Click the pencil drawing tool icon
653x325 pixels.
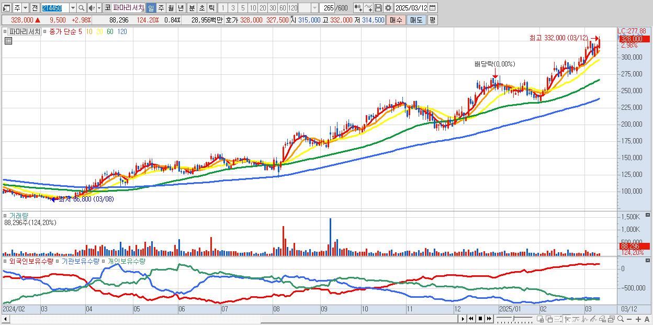[593, 319]
